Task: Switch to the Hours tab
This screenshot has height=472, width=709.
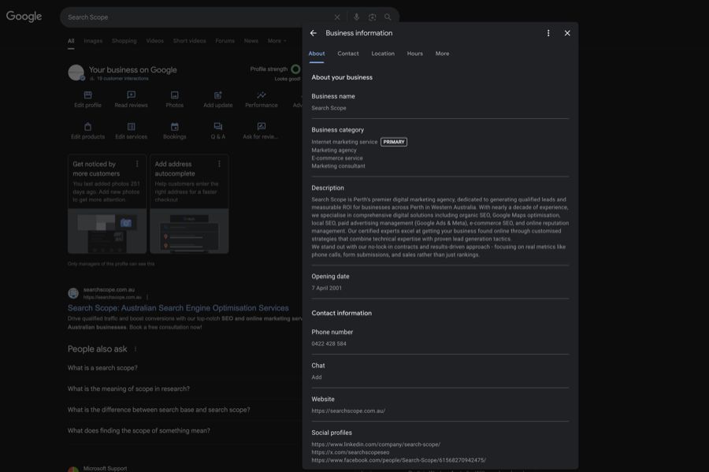Action: 414,54
